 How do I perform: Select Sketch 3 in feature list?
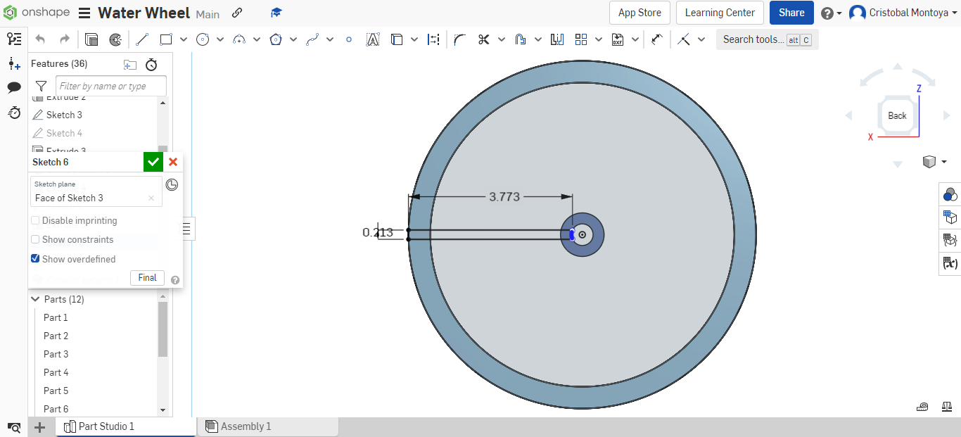pos(64,115)
